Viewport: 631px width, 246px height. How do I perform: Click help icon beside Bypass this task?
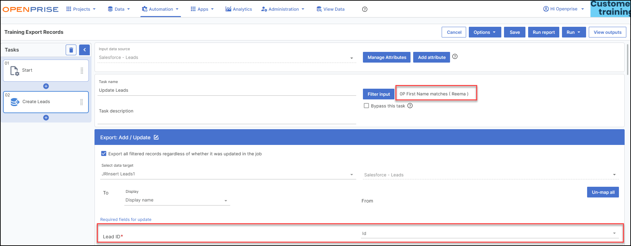pos(410,106)
